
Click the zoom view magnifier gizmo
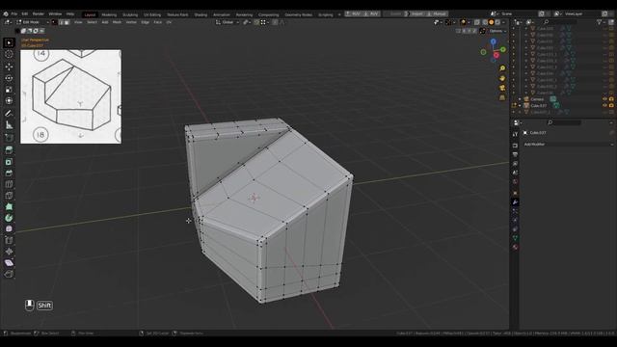pos(502,68)
